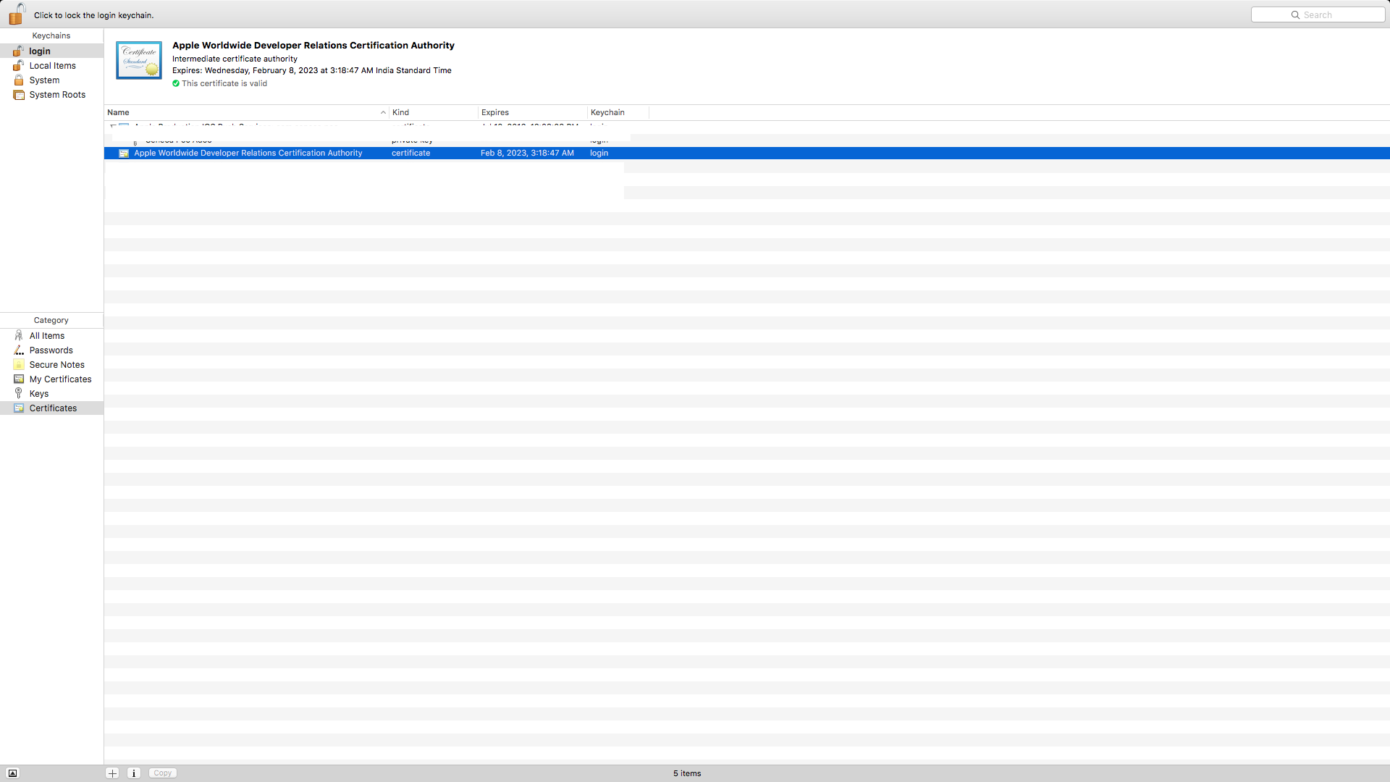Click the plus button to add an item

(112, 773)
